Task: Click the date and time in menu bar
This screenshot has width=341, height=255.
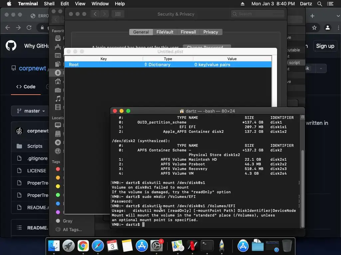Action: [x=273, y=4]
